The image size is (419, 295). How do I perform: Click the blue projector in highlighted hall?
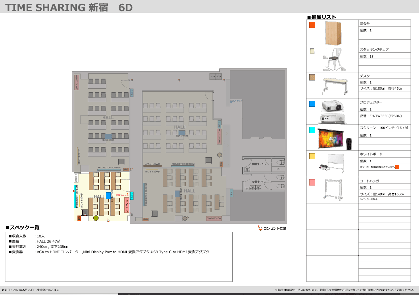coord(108,196)
